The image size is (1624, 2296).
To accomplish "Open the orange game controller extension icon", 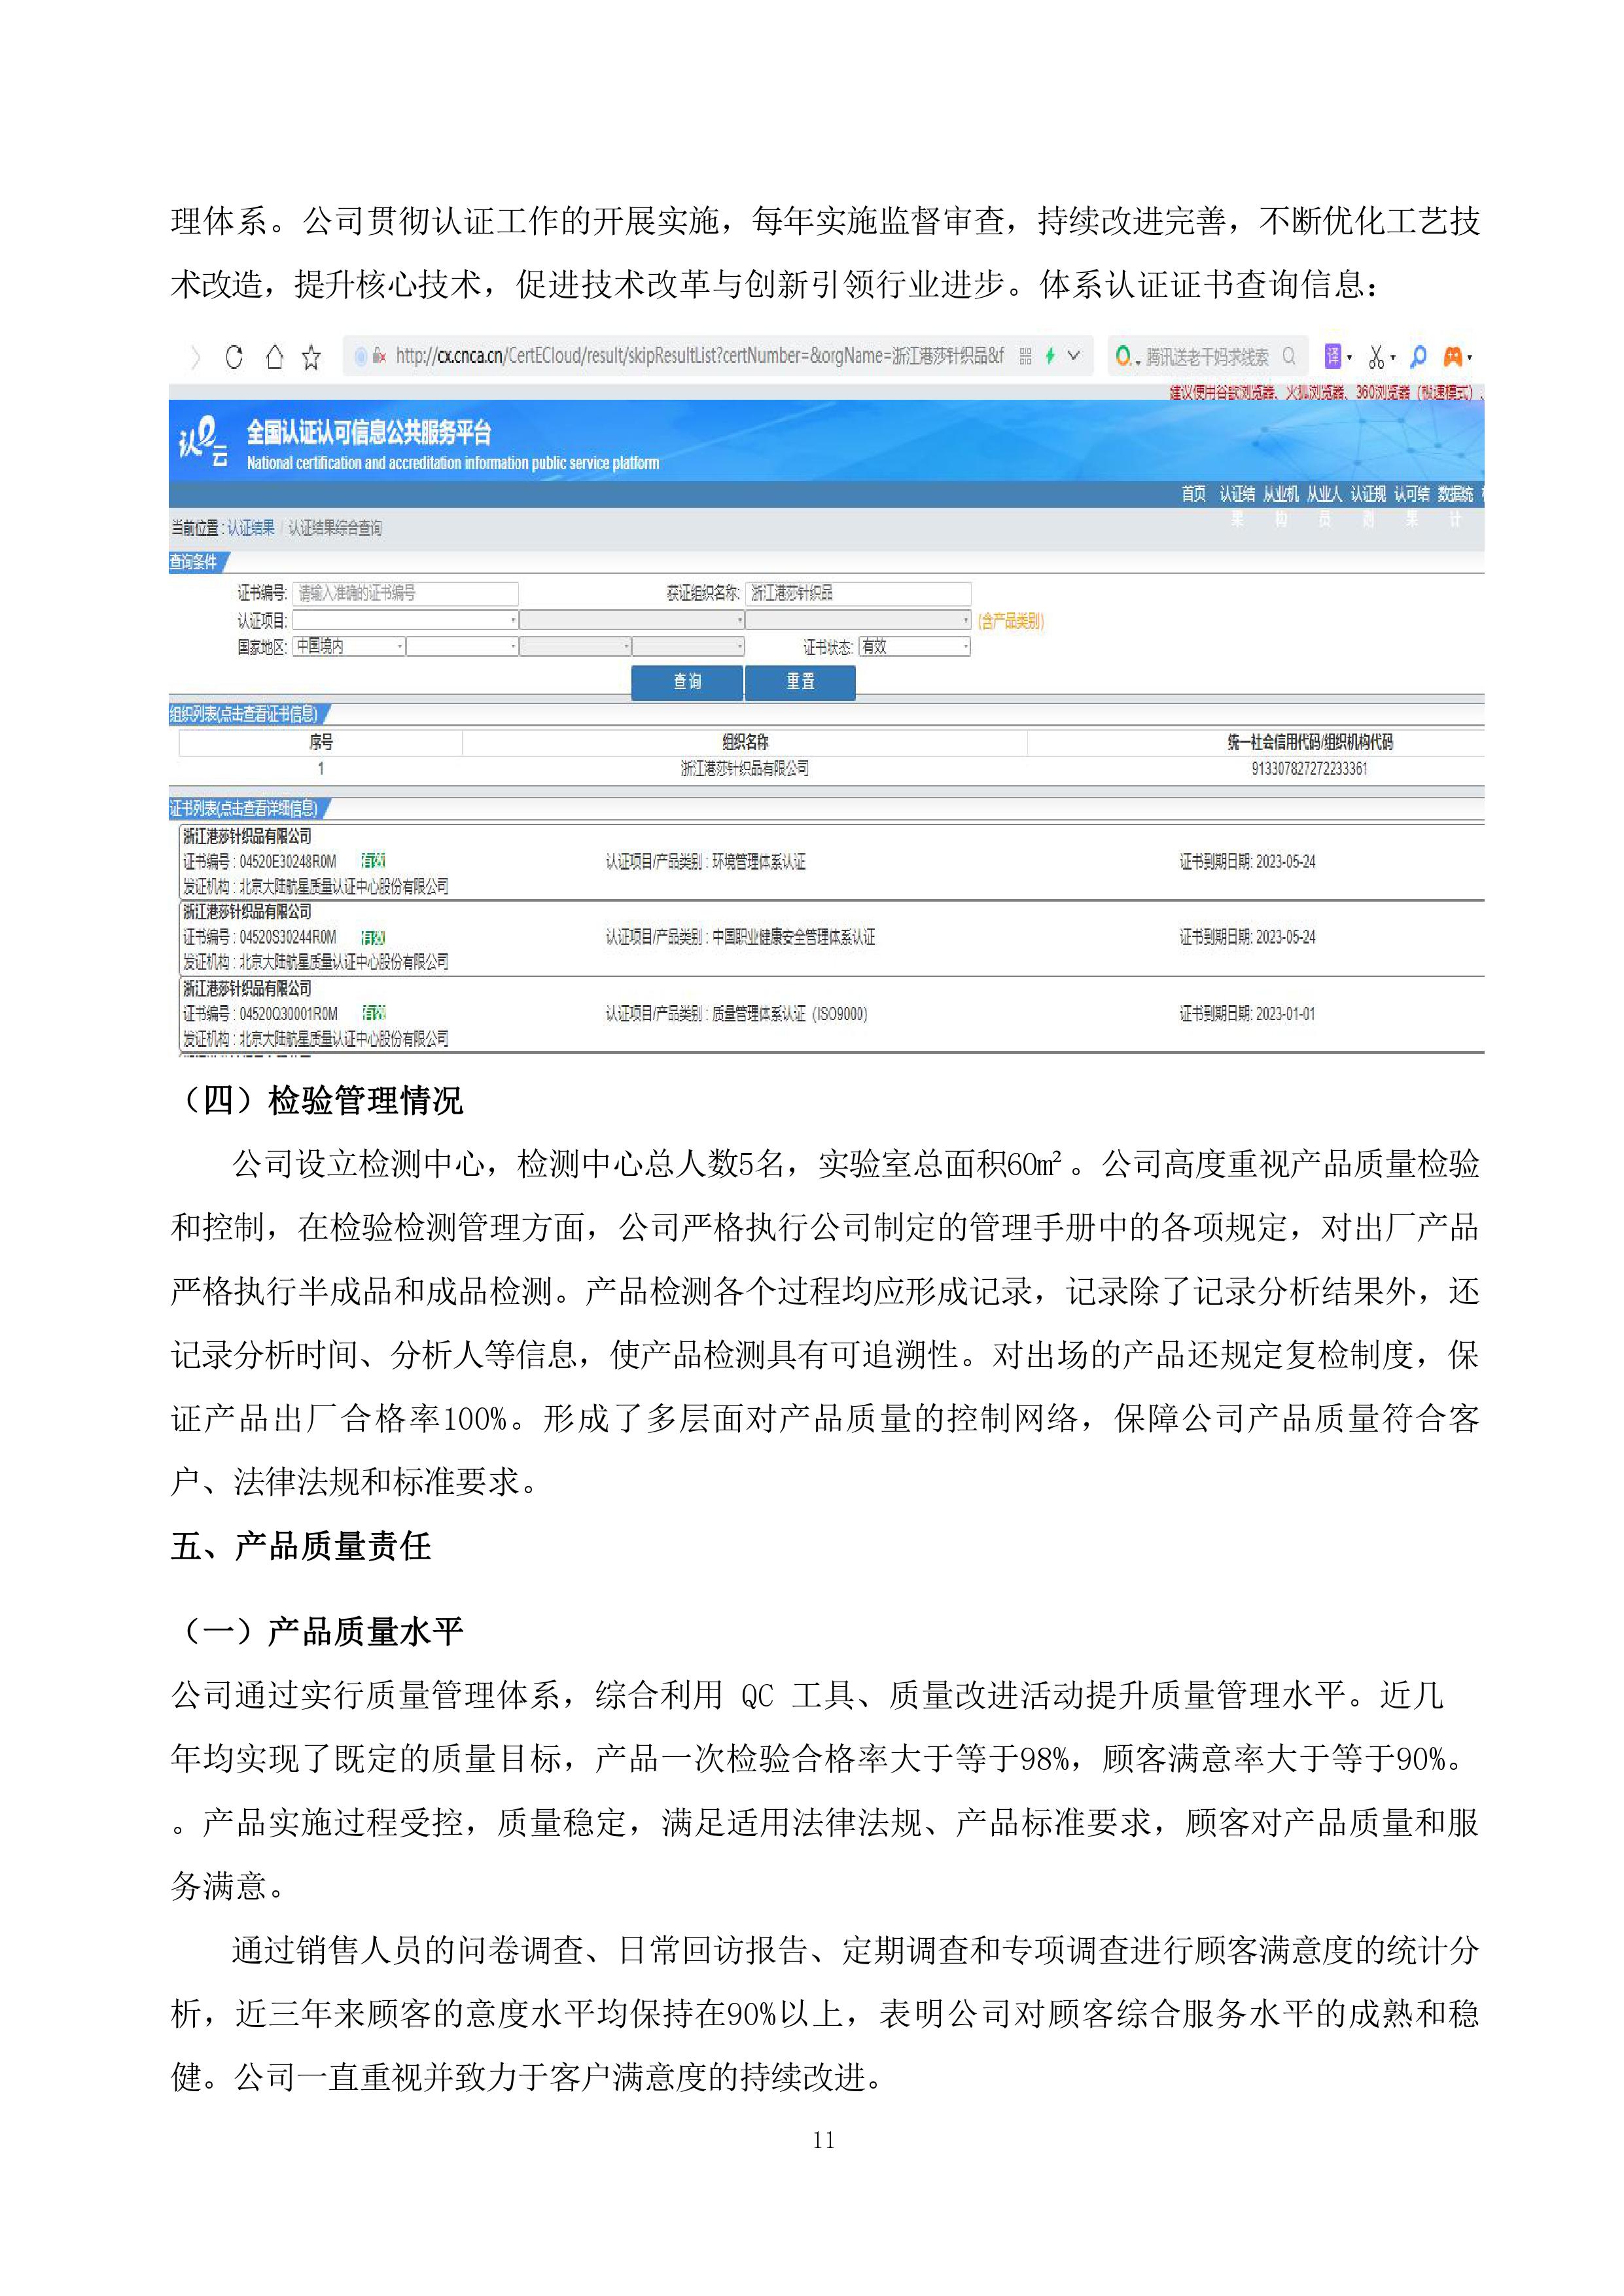I will (1453, 356).
